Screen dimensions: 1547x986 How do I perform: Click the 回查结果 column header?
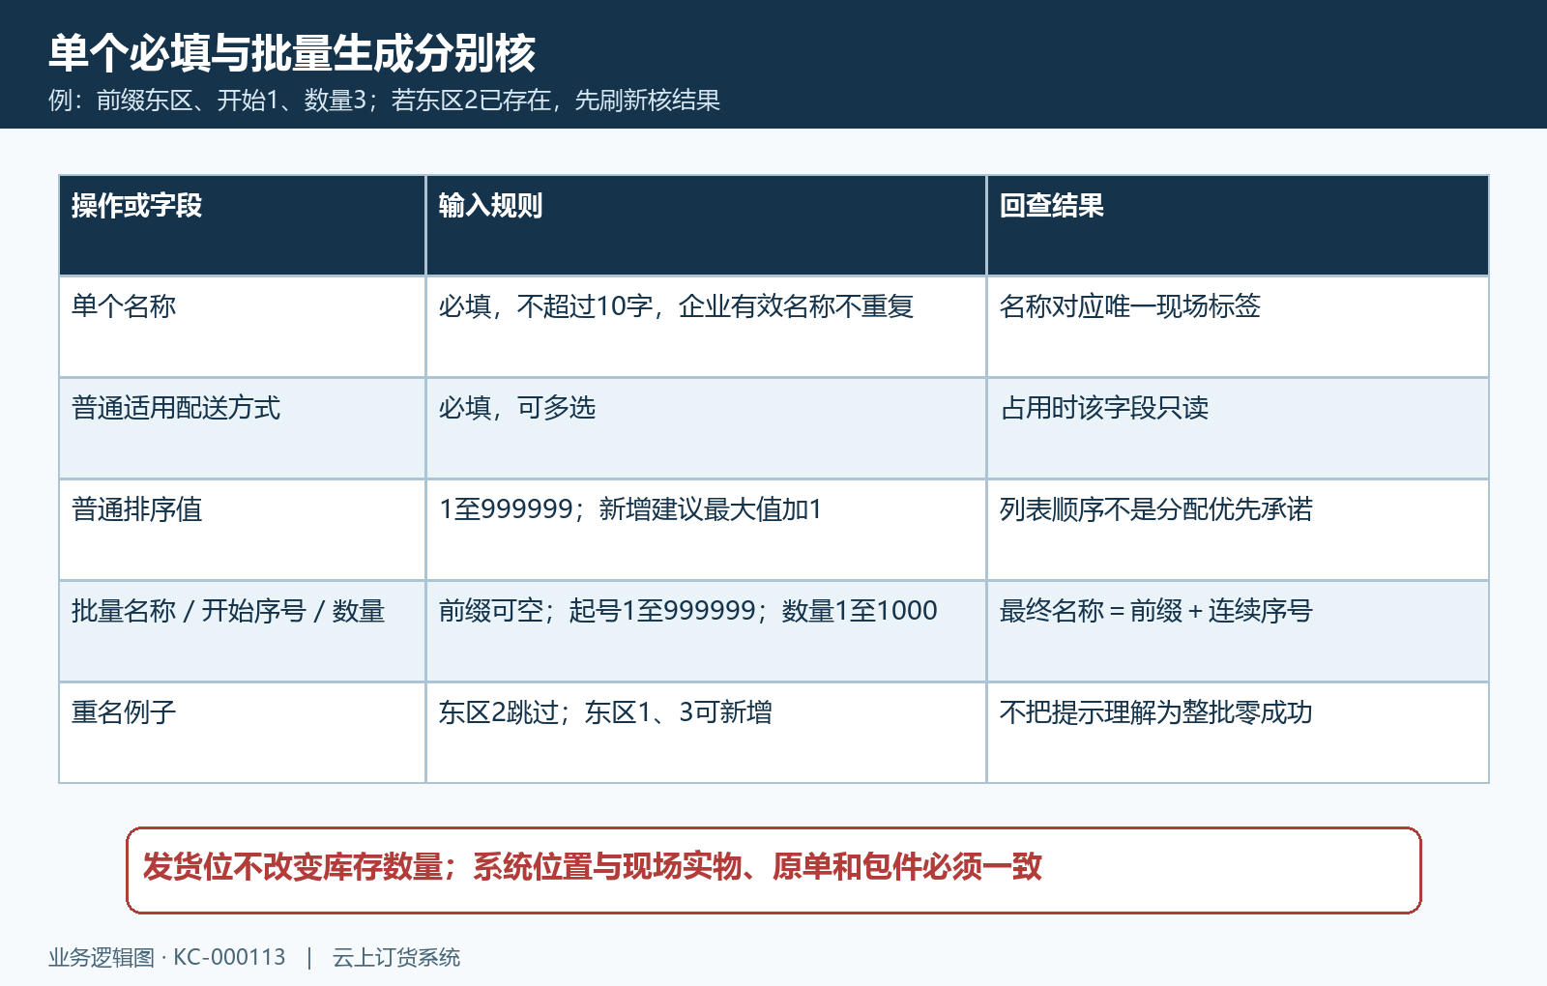click(x=1238, y=225)
